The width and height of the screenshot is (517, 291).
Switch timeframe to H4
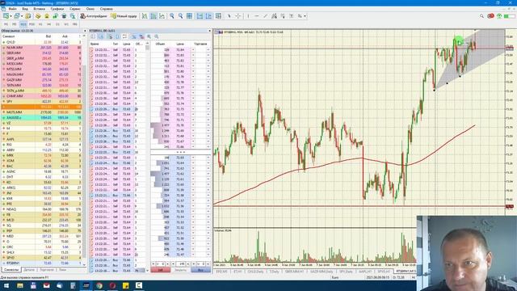pos(48,24)
